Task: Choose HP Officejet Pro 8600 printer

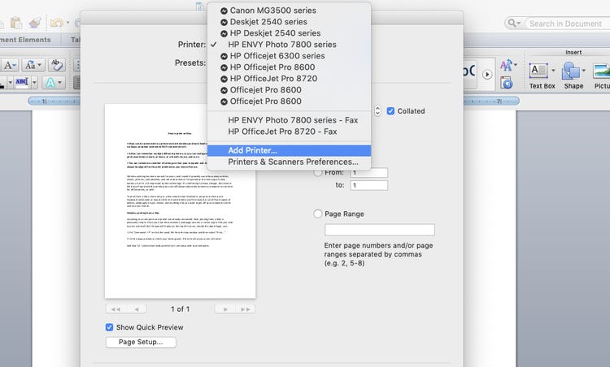Action: click(289, 67)
